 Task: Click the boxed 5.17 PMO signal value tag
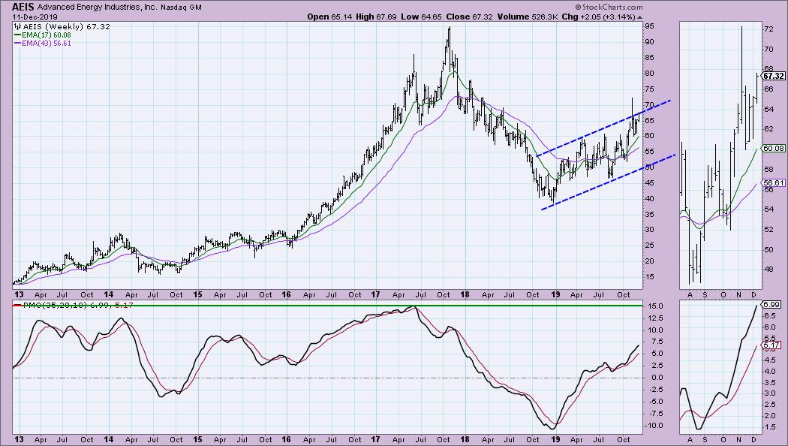(x=771, y=345)
